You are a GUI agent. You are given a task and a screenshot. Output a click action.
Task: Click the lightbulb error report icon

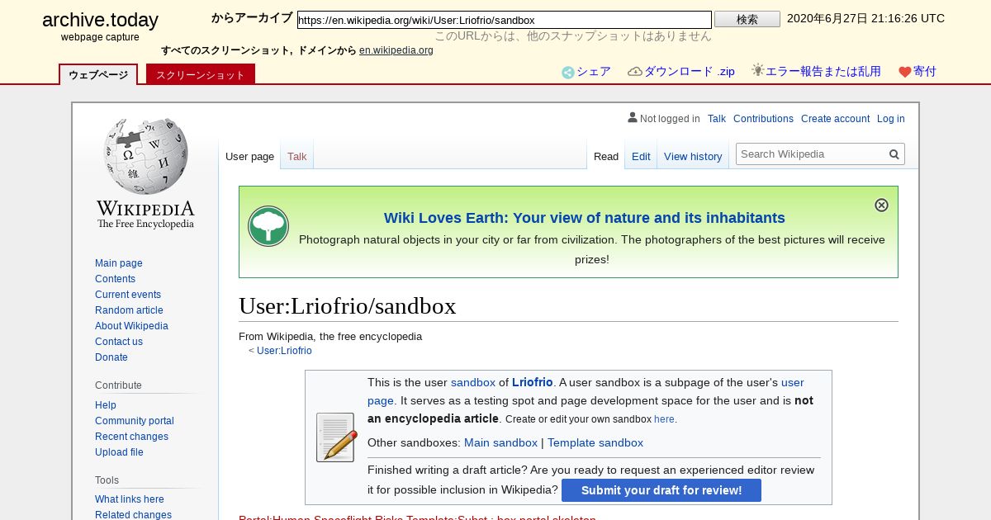click(757, 71)
